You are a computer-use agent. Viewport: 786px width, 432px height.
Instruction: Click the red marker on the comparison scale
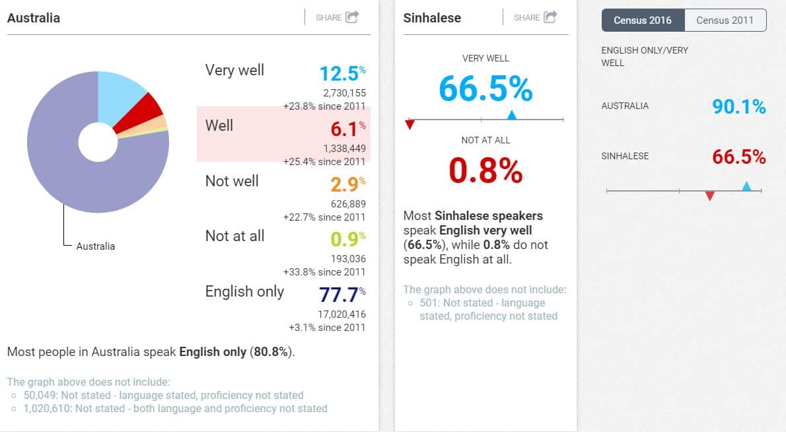710,196
